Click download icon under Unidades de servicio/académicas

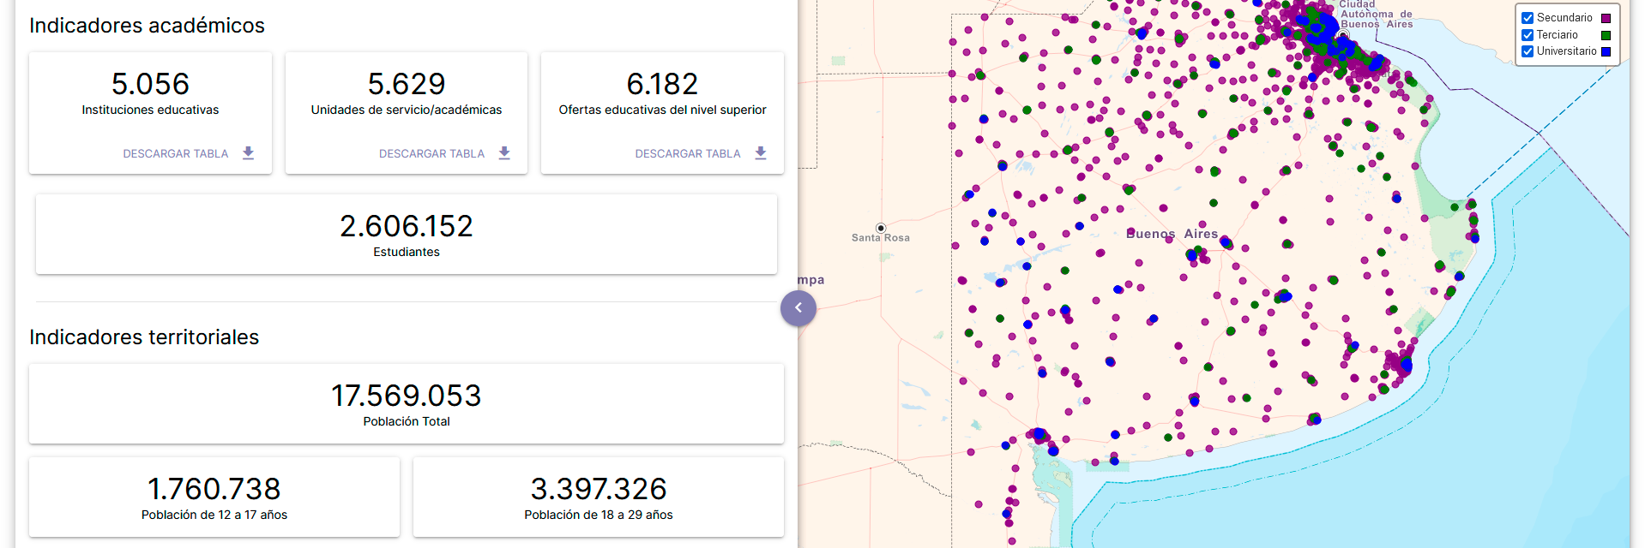pos(504,153)
